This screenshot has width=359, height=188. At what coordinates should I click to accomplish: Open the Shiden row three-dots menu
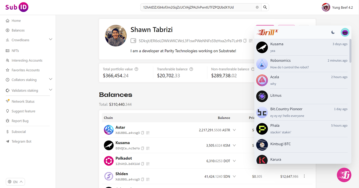(x=304, y=176)
